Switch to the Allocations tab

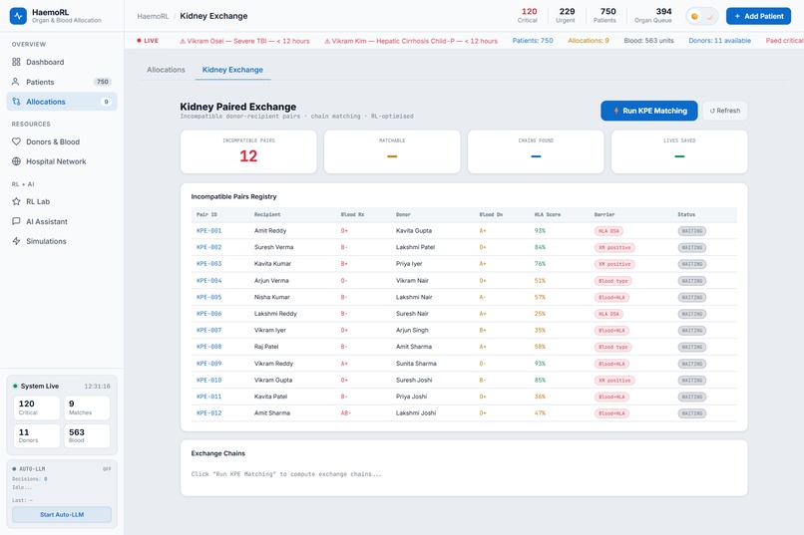click(x=166, y=70)
